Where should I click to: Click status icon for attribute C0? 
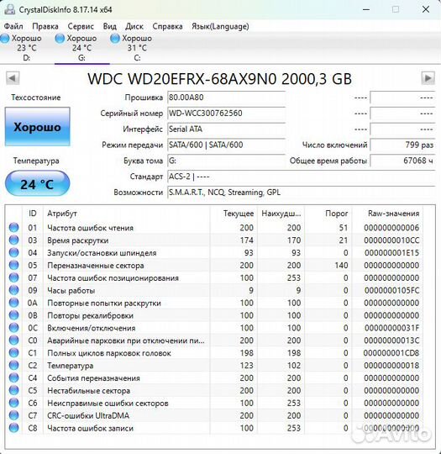[x=13, y=340]
